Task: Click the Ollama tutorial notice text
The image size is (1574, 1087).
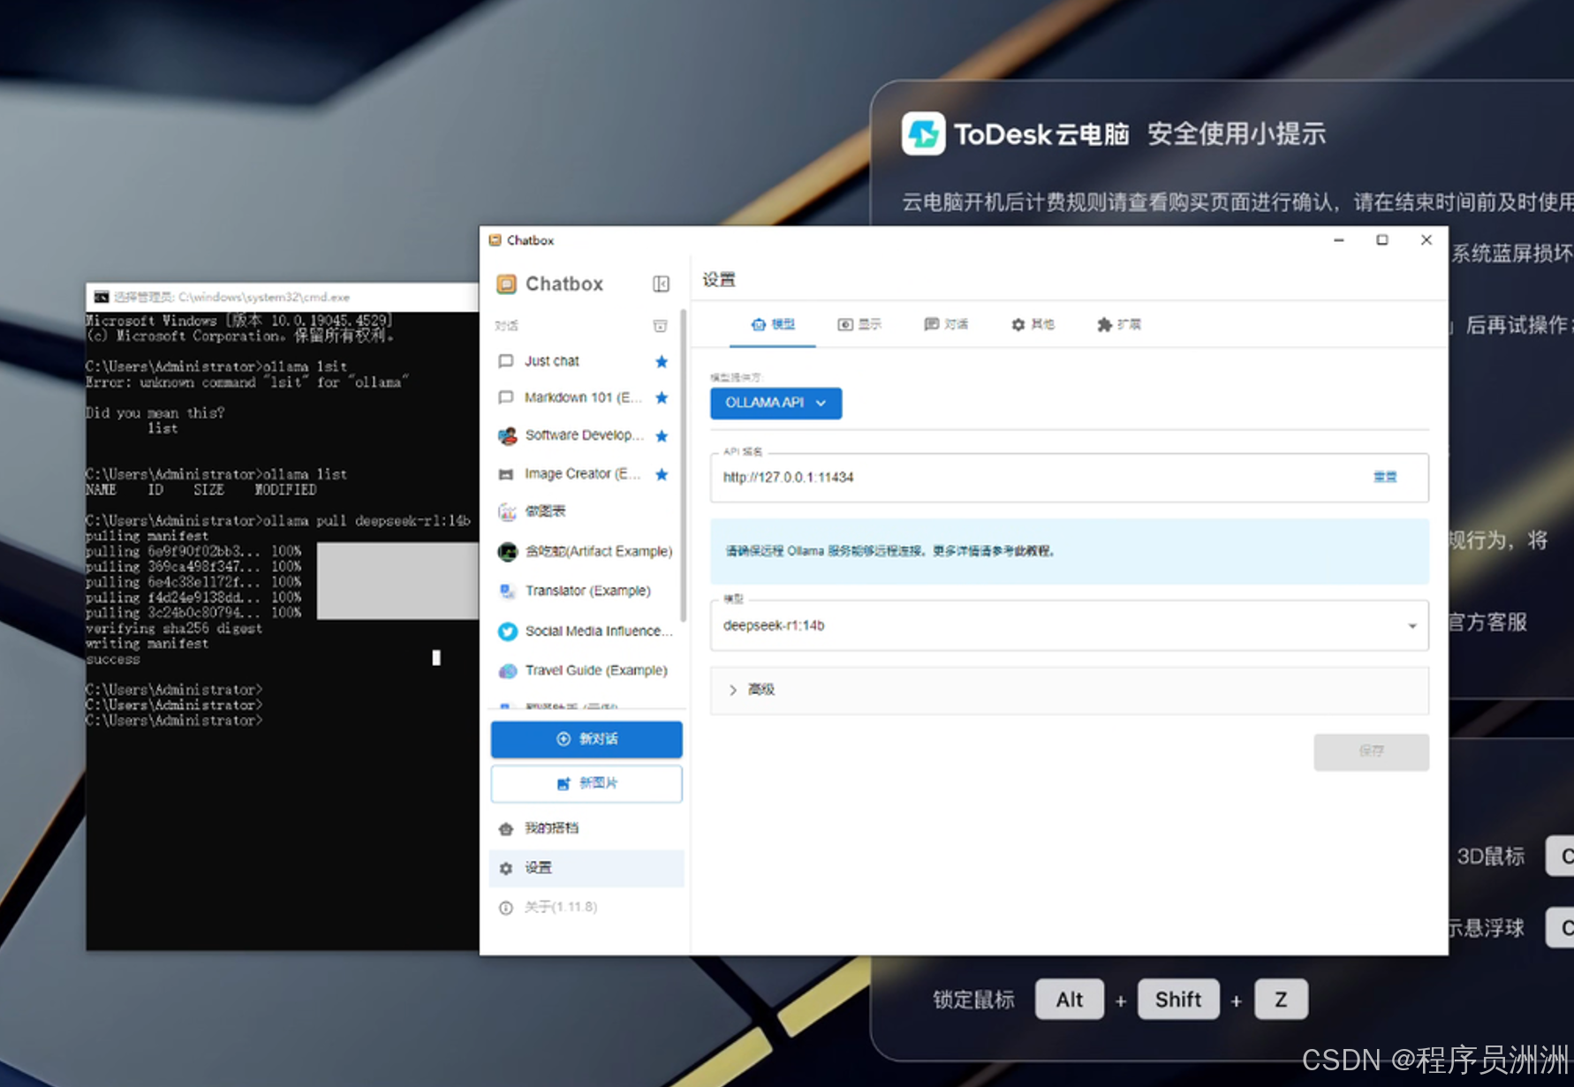Action: [889, 551]
